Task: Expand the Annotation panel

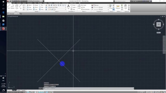Action: pos(72,11)
